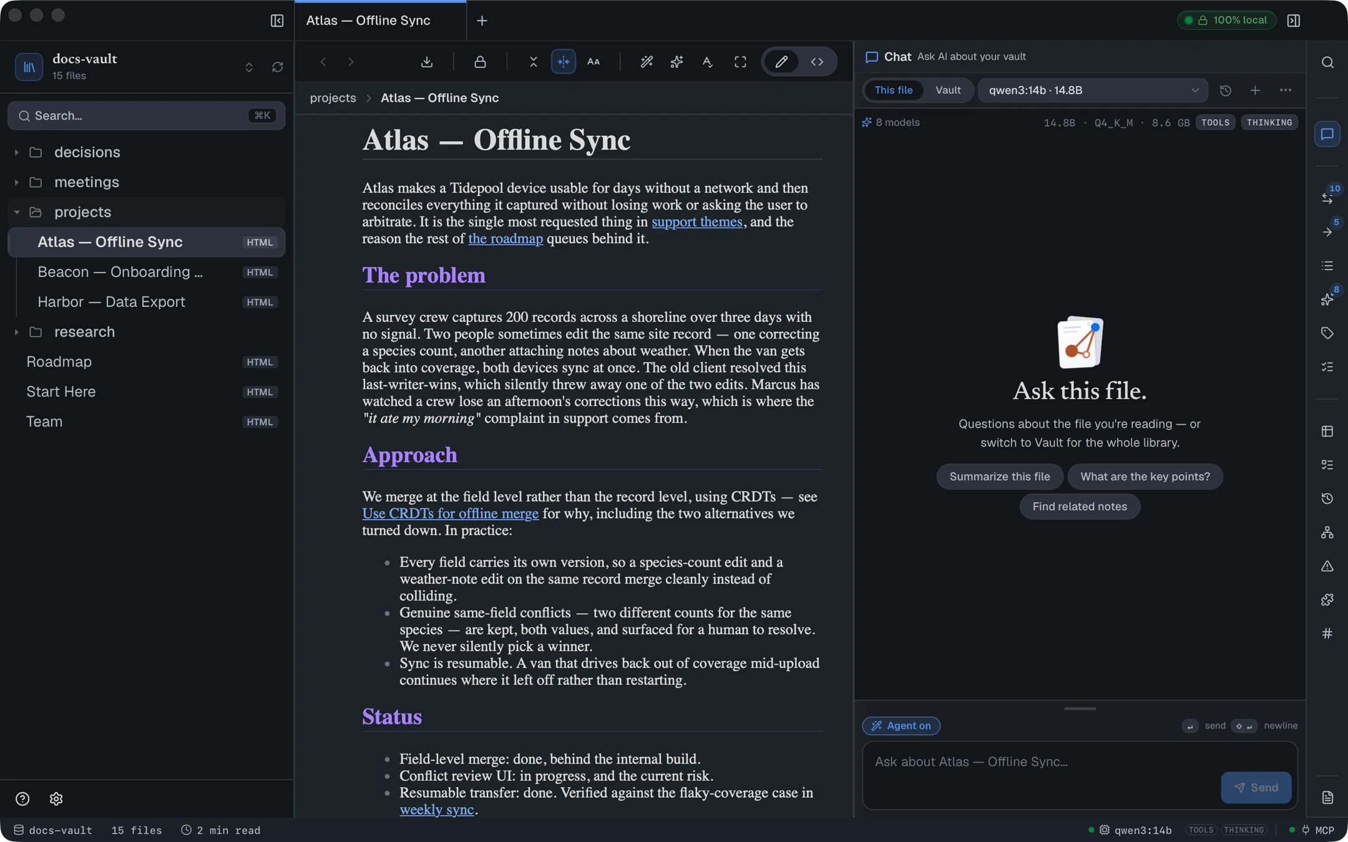Click Summarize this file suggestion

click(x=999, y=477)
